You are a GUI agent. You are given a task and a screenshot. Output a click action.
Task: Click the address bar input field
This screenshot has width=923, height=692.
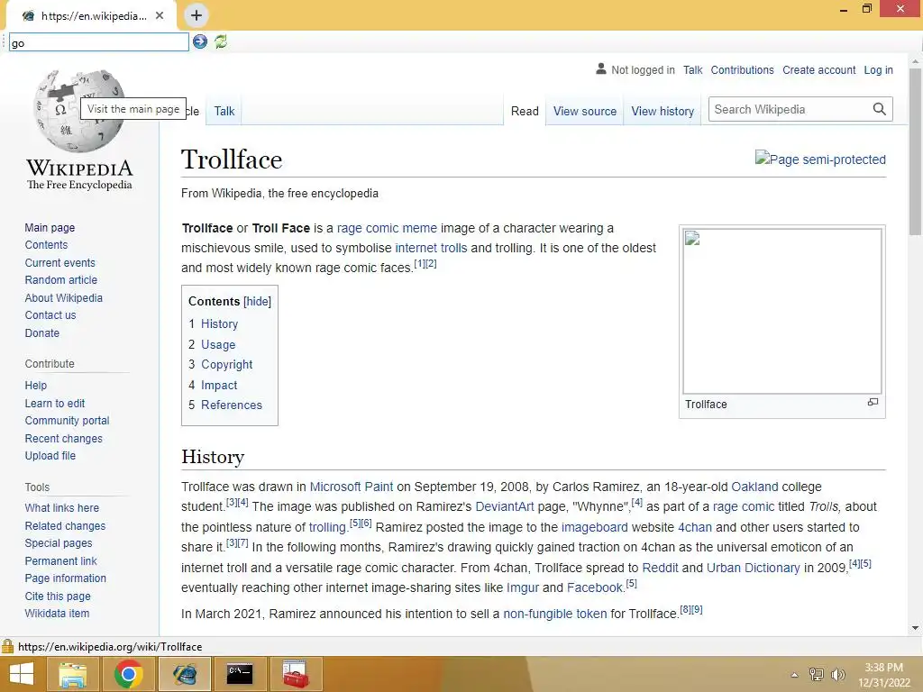click(x=99, y=41)
